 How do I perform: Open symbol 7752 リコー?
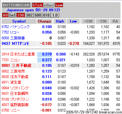(10, 32)
